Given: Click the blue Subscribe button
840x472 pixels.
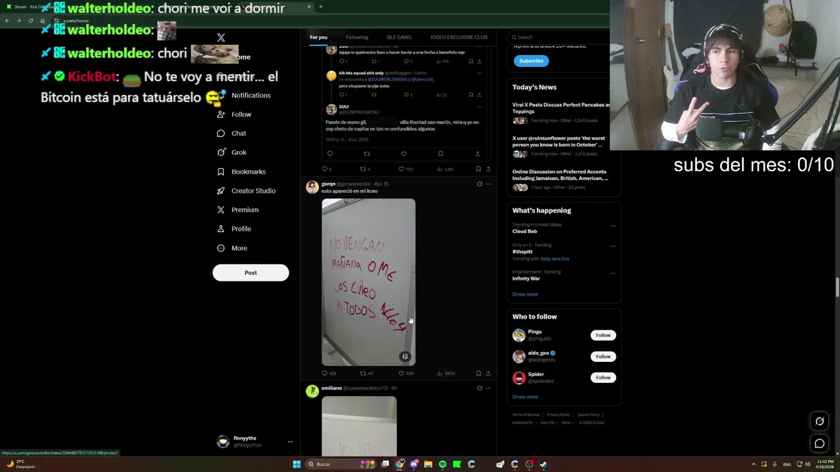Looking at the screenshot, I should [x=531, y=61].
